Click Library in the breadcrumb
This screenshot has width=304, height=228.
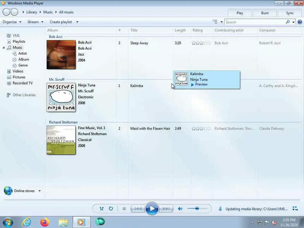[x=31, y=12]
